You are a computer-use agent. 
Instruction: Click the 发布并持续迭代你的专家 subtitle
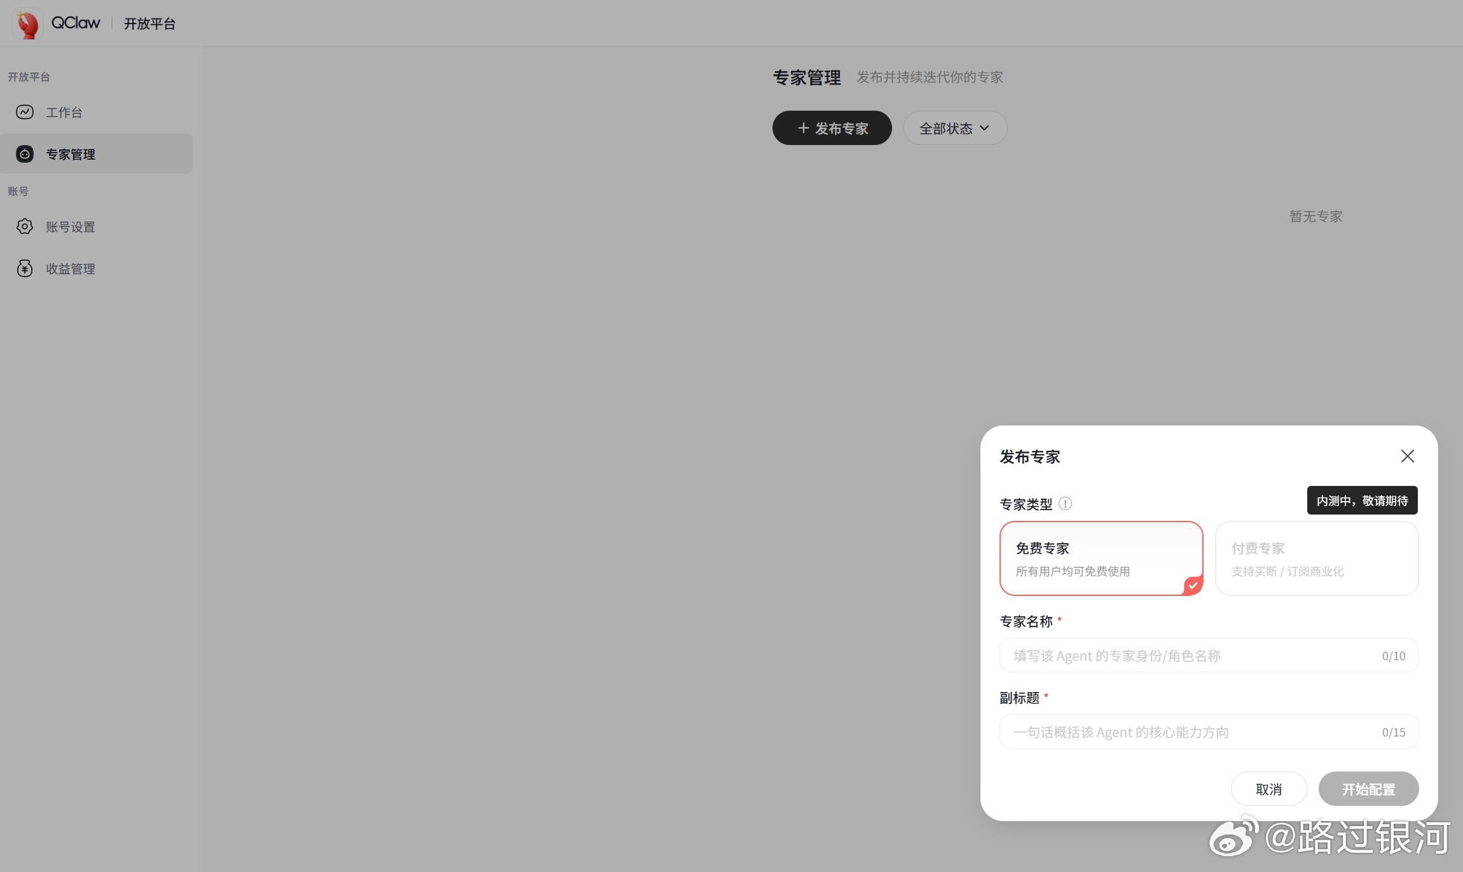(x=930, y=77)
